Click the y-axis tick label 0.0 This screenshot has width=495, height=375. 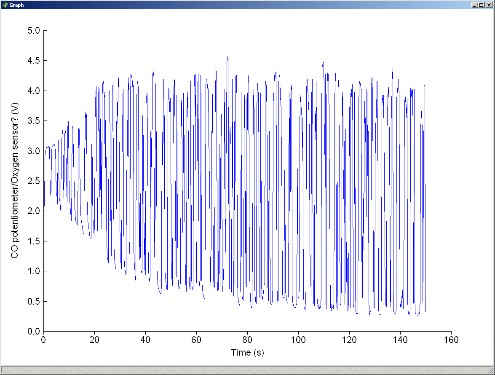coord(34,332)
